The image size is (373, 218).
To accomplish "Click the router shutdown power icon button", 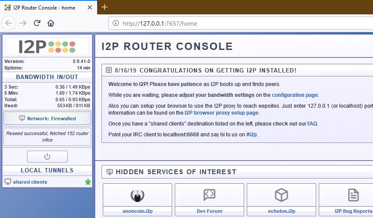I will tap(47, 156).
